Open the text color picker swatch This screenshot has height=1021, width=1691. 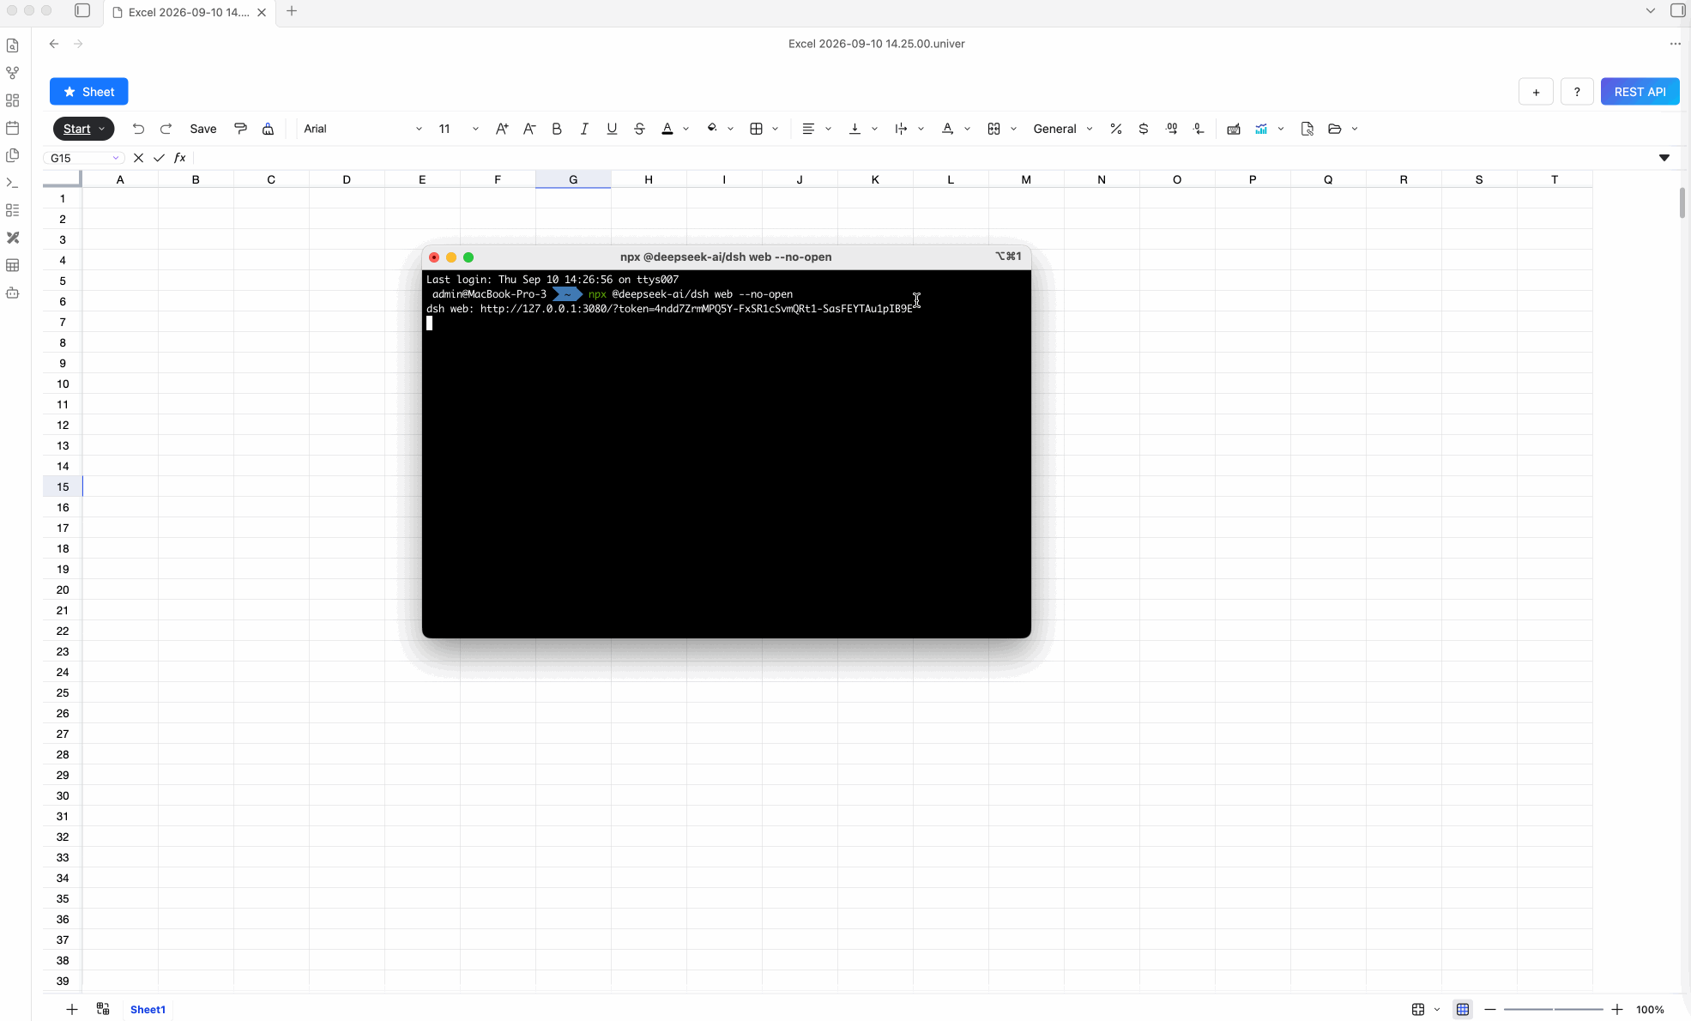[667, 129]
